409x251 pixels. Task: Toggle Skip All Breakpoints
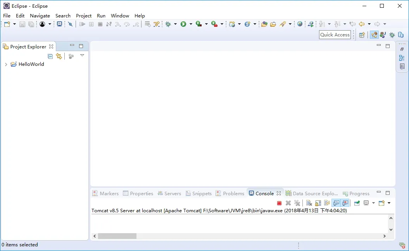70,24
